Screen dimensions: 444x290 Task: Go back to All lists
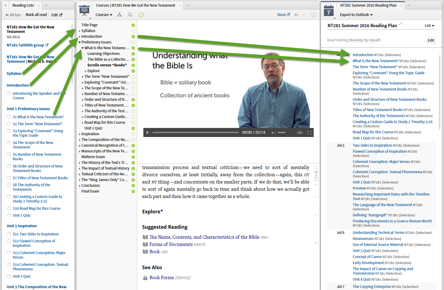(x=13, y=15)
